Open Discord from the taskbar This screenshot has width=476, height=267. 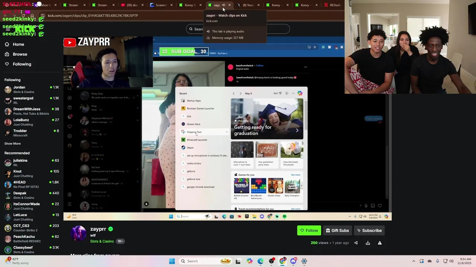(293, 261)
